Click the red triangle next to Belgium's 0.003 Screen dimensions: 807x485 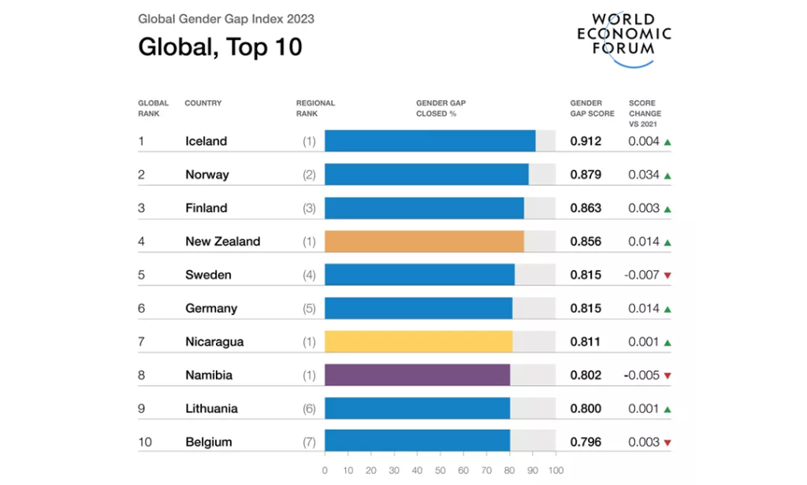click(x=668, y=441)
